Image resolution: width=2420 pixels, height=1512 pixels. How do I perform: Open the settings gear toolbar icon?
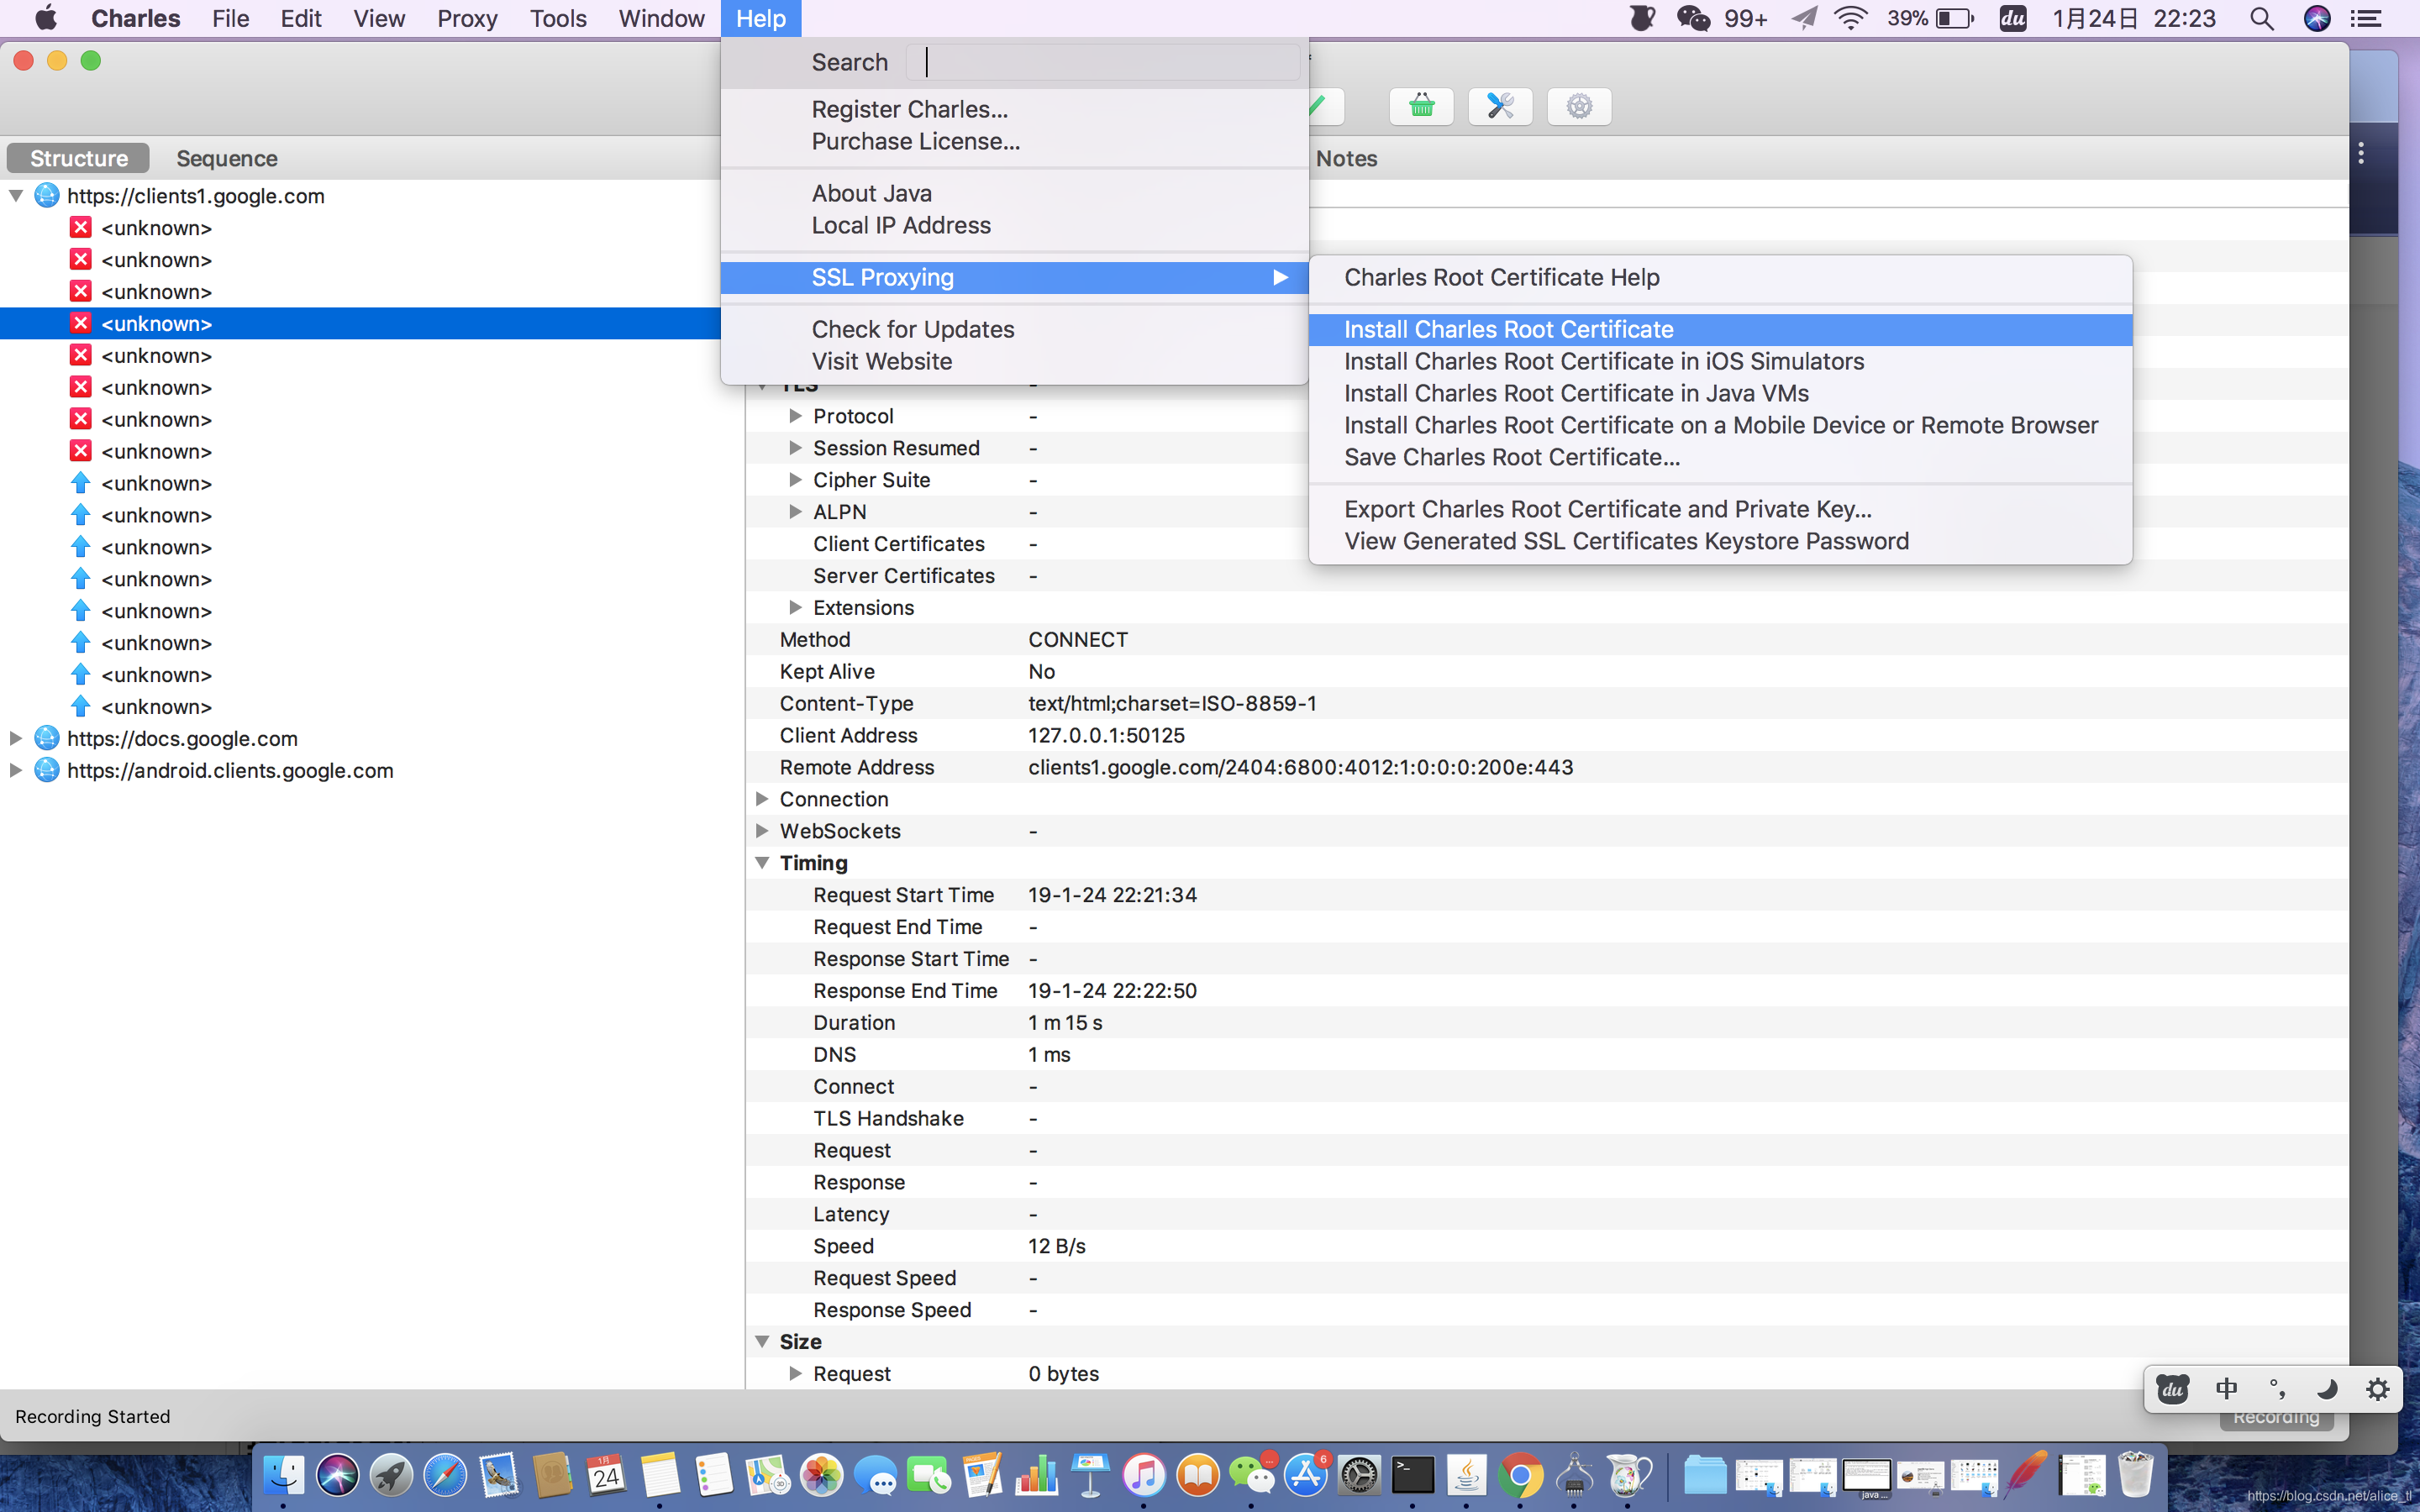click(1579, 106)
